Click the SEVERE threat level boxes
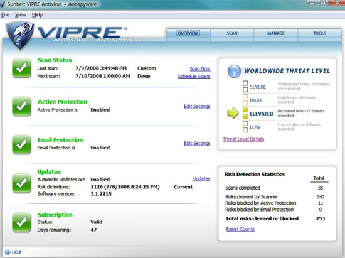The image size is (345, 258). point(245,86)
